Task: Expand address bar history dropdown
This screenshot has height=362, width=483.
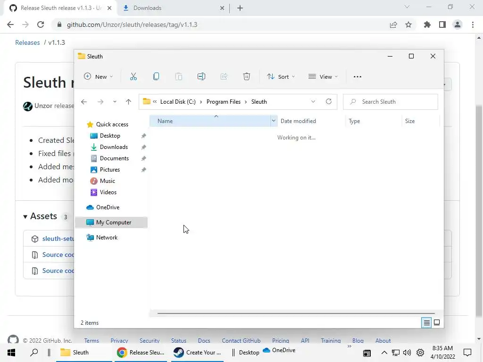Action: coord(313,102)
